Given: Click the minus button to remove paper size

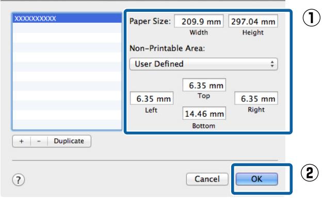Looking at the screenshot, I should (39, 141).
